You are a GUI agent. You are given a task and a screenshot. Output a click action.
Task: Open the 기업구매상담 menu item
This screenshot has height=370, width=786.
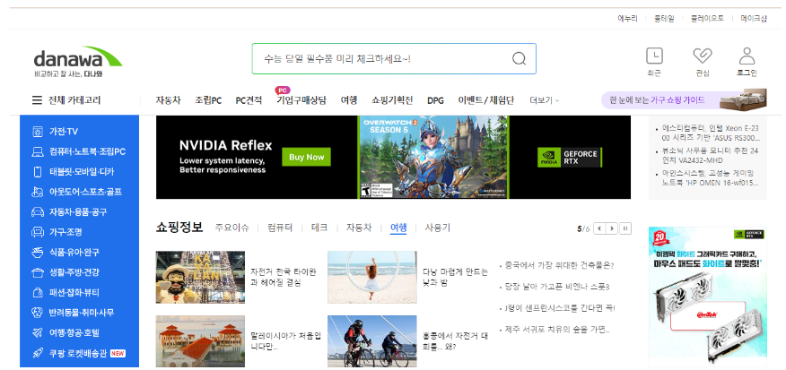tap(301, 100)
